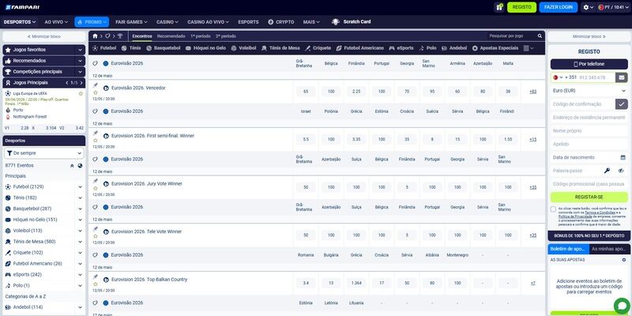
Task: Click the Nome próprio input field
Action: click(x=589, y=131)
